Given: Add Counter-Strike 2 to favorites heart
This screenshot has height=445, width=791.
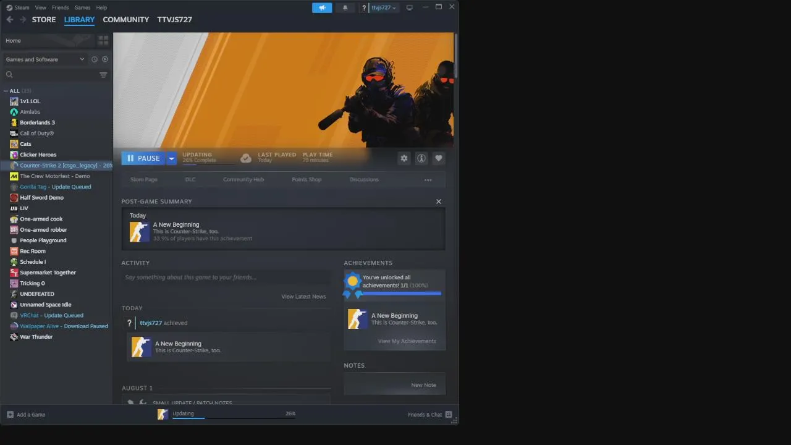Looking at the screenshot, I should 439,158.
